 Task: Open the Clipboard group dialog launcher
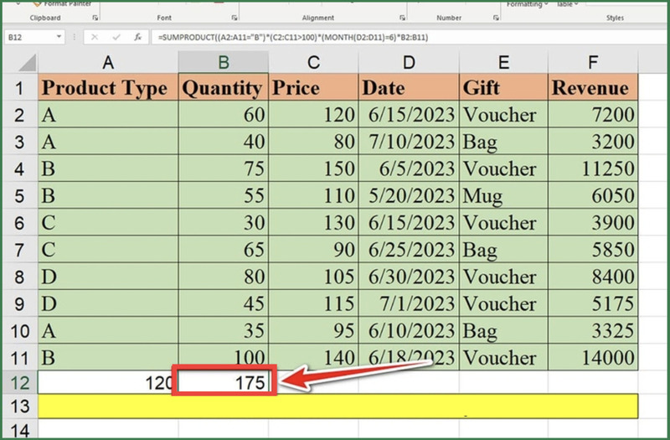95,18
